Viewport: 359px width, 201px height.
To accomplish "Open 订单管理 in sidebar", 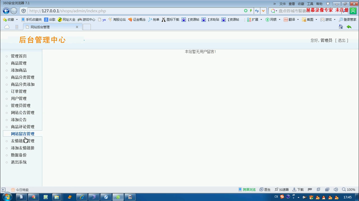I will (x=19, y=91).
